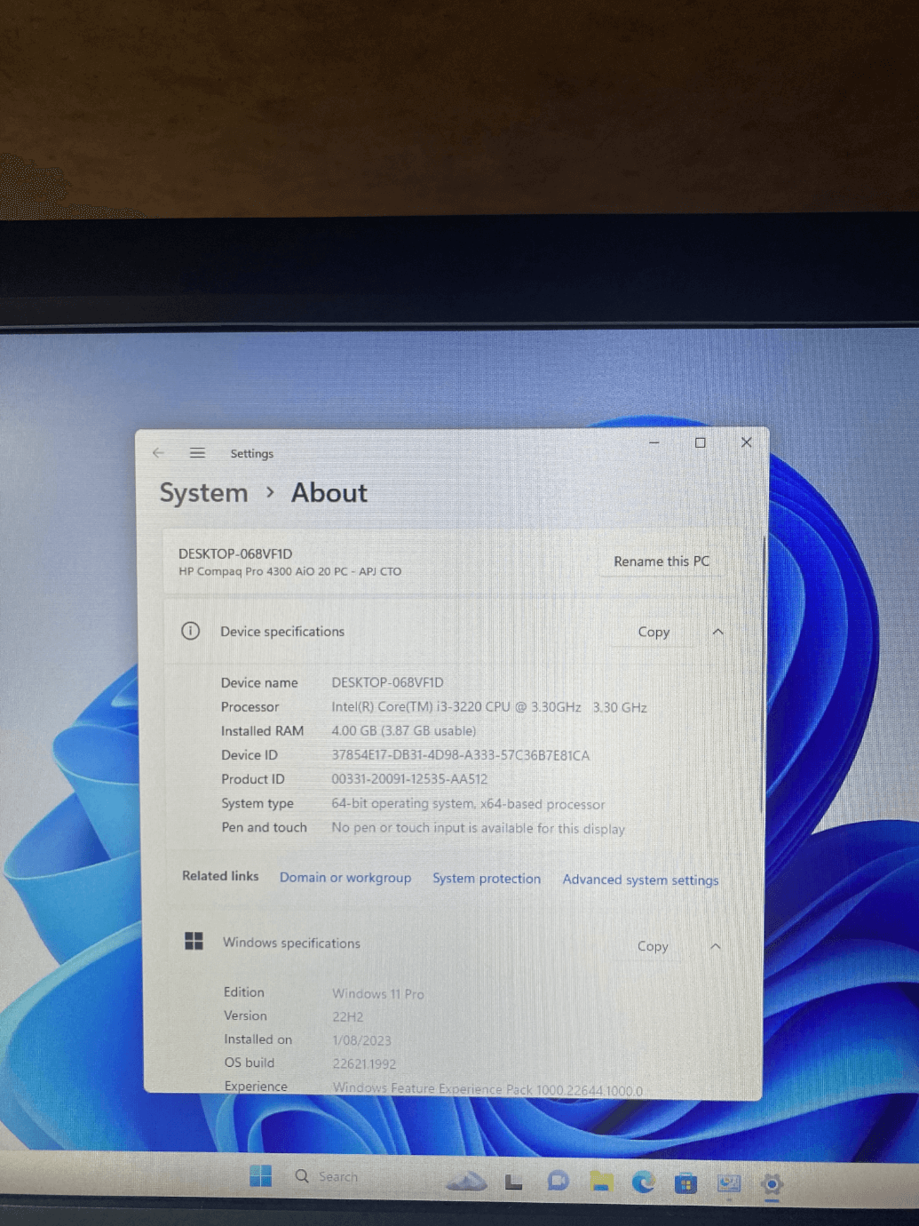The width and height of the screenshot is (919, 1226).
Task: Click the Windows Feature Experience Pack value
Action: [487, 1089]
